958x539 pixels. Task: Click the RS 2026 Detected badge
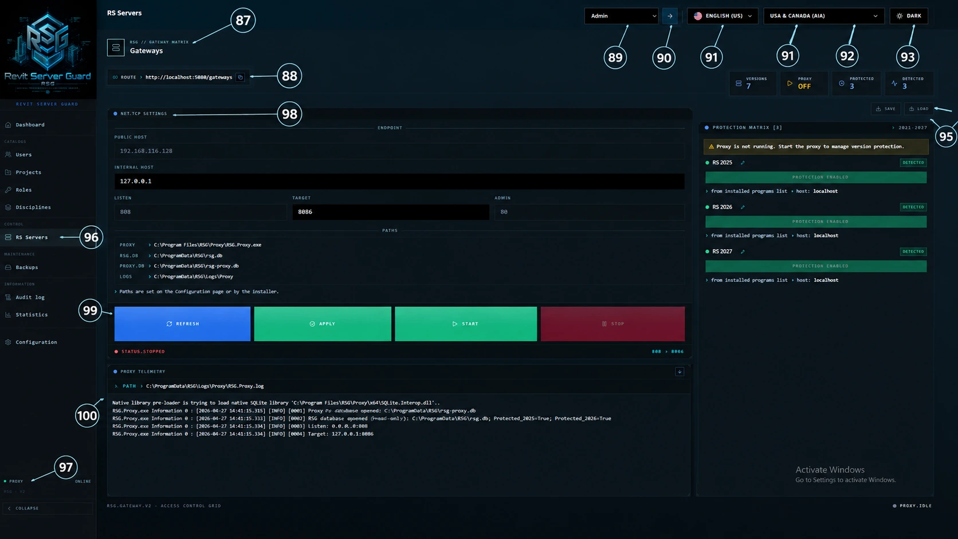click(913, 207)
